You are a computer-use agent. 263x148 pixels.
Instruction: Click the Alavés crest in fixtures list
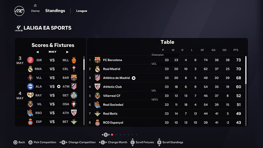[30, 87]
